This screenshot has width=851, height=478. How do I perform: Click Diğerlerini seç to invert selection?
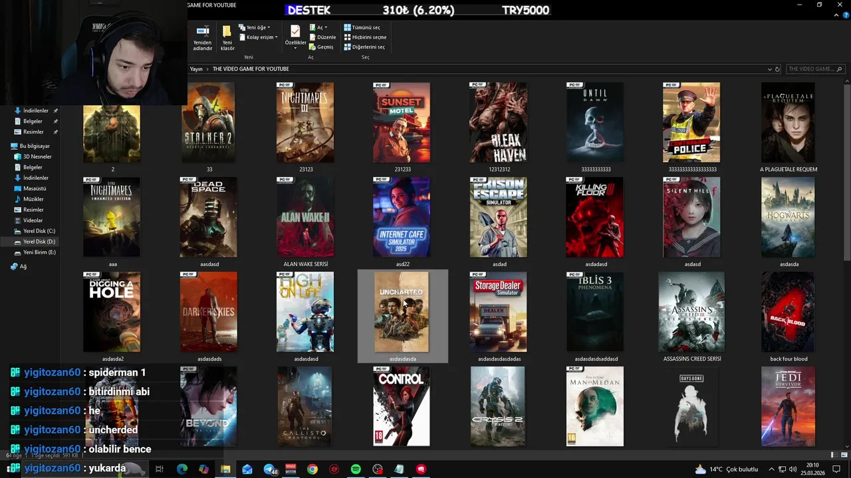364,47
